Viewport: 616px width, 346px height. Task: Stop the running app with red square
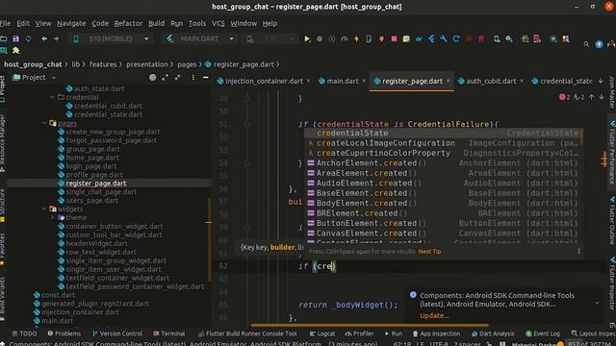(x=394, y=38)
